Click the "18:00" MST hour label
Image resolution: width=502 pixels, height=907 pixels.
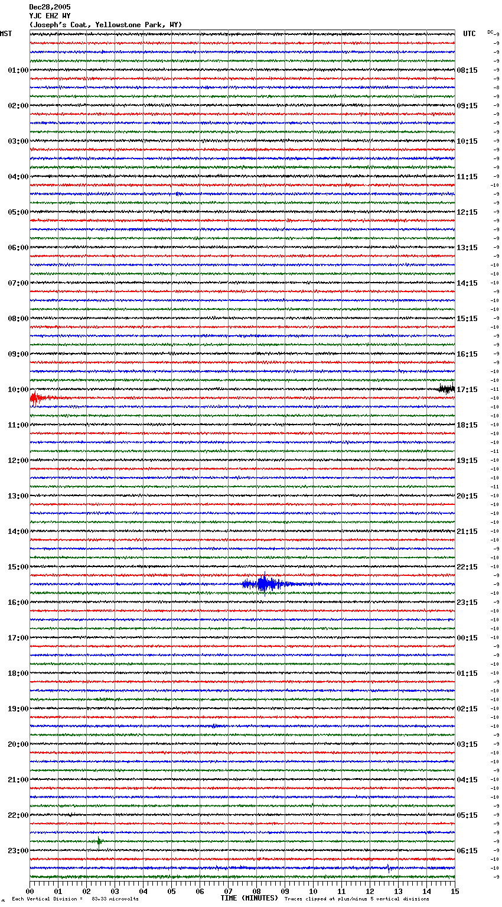[x=18, y=673]
